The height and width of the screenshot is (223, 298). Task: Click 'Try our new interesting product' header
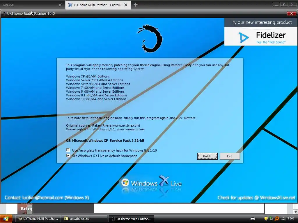click(x=261, y=22)
